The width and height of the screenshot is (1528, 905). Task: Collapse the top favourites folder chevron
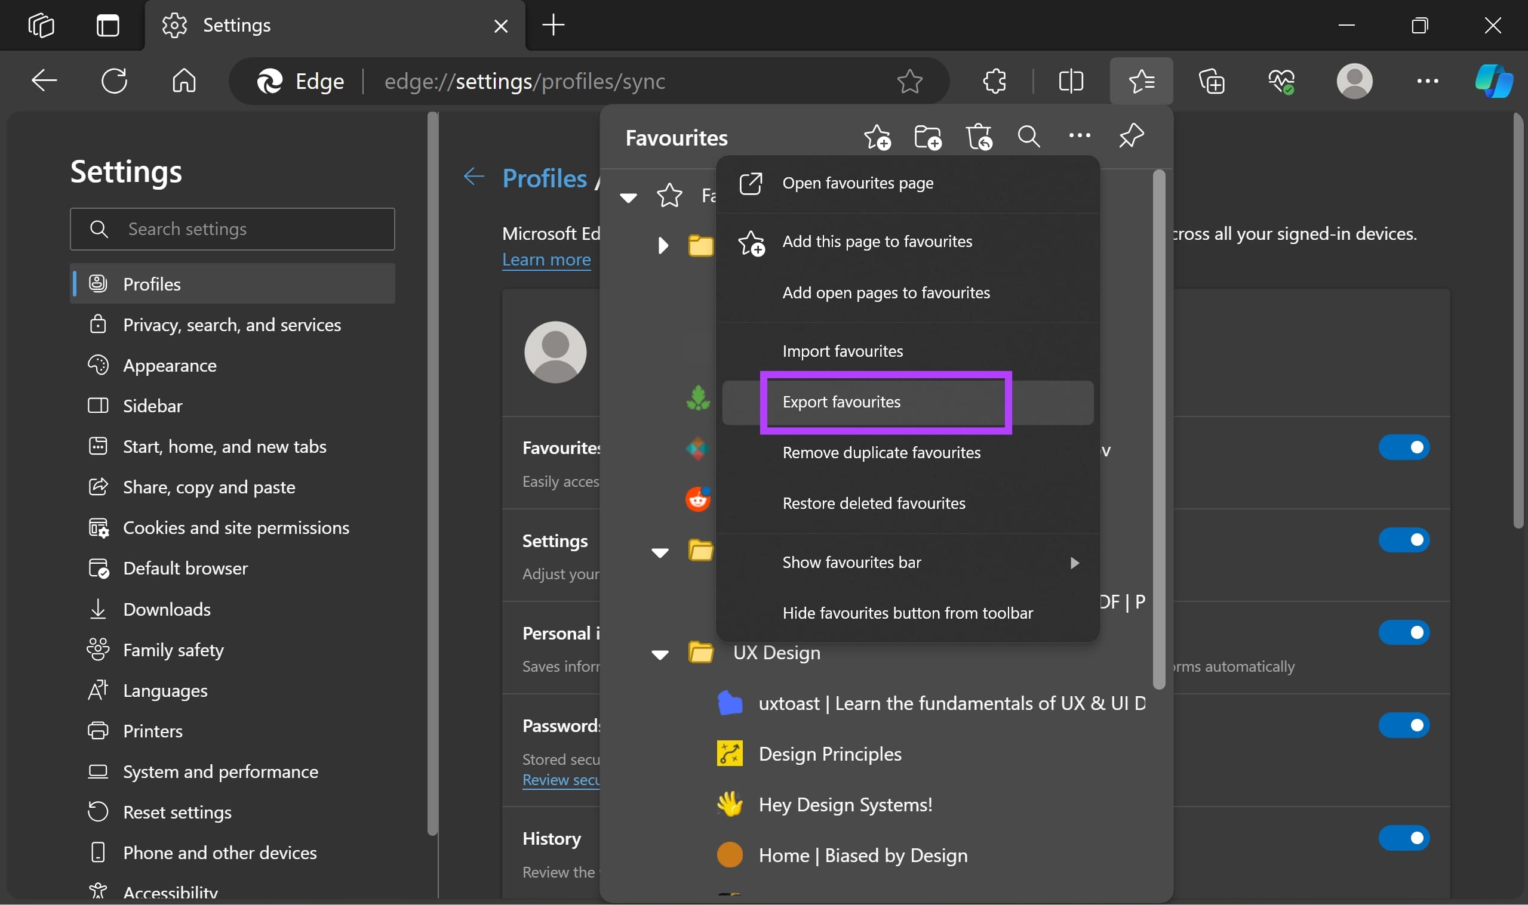pyautogui.click(x=629, y=197)
